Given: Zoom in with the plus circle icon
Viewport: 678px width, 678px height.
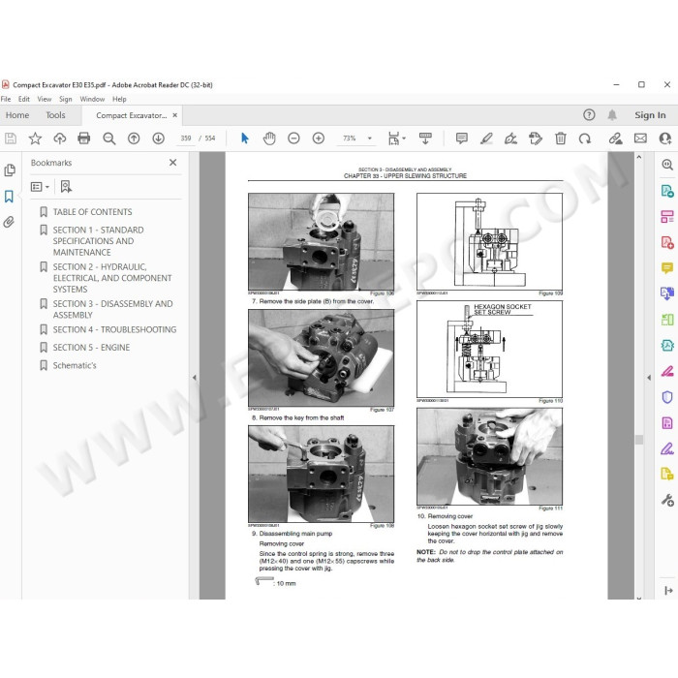Looking at the screenshot, I should pos(319,139).
